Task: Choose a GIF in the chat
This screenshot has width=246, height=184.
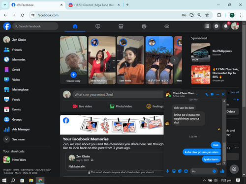Action: pos(186,171)
